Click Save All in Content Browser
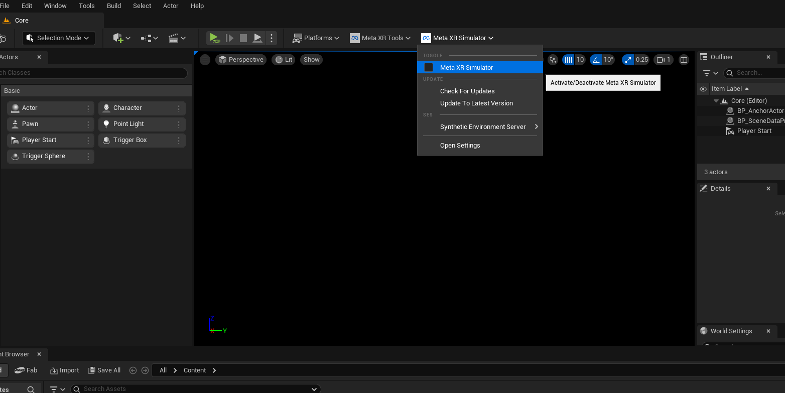This screenshot has width=785, height=393. click(x=104, y=370)
